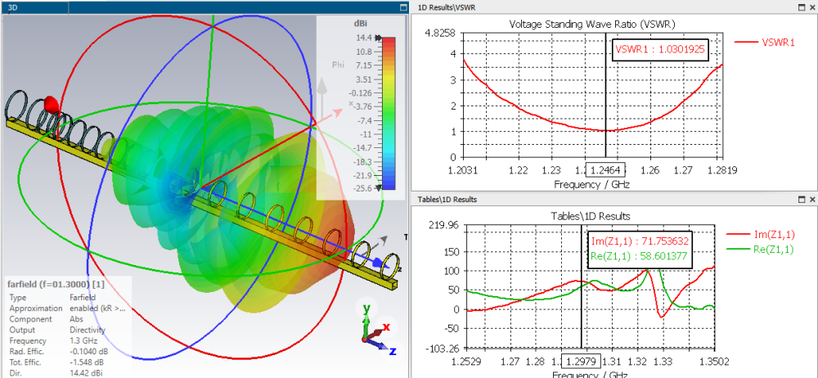This screenshot has width=818, height=378.
Task: Click the upper clamp arrow on dBi scale
Action: click(x=378, y=38)
